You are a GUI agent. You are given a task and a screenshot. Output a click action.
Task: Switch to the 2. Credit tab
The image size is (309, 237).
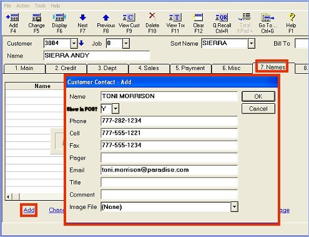[x=66, y=68]
